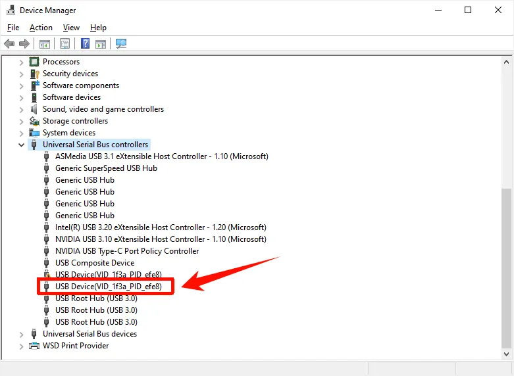Select Sound, video and game controllers label

103,109
